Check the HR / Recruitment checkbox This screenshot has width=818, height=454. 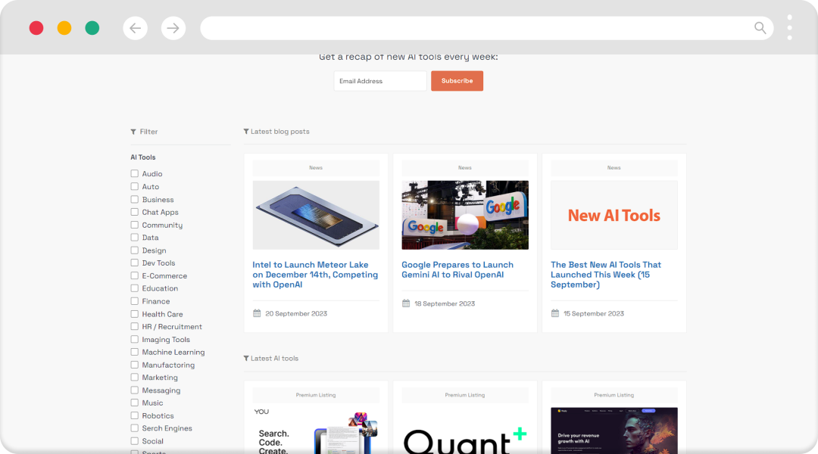(135, 326)
